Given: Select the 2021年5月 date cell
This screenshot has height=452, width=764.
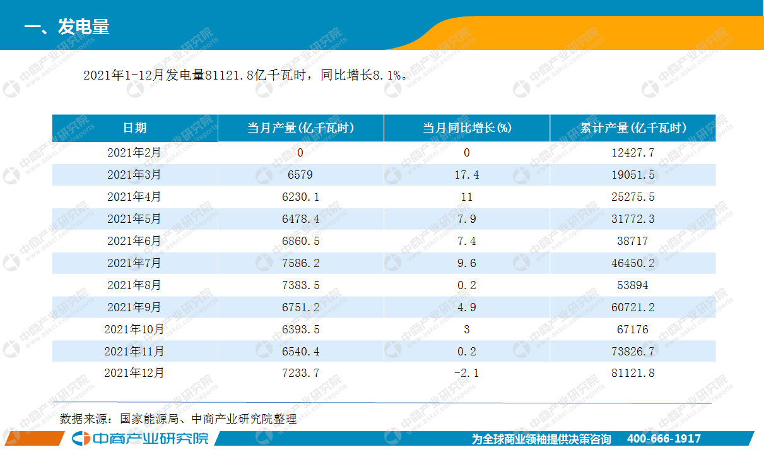Looking at the screenshot, I should [x=134, y=219].
